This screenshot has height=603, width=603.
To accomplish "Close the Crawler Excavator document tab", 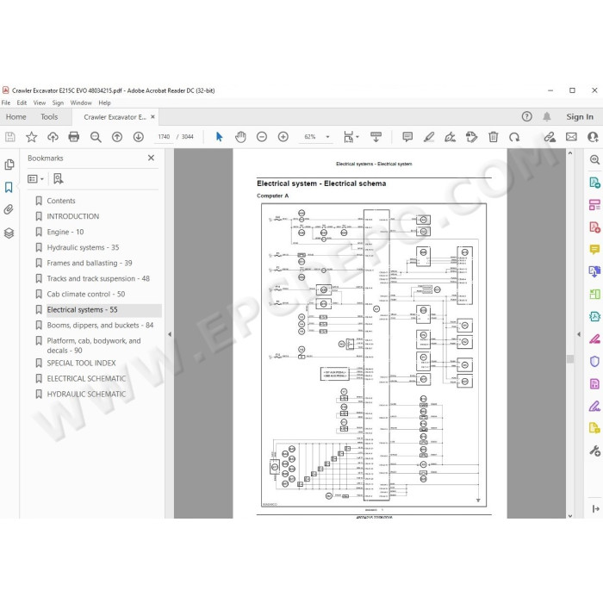I will [152, 116].
